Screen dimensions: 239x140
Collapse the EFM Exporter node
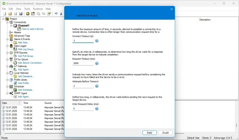pos(7,53)
